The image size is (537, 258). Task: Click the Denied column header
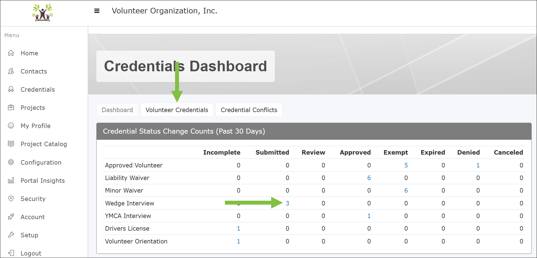pyautogui.click(x=469, y=152)
